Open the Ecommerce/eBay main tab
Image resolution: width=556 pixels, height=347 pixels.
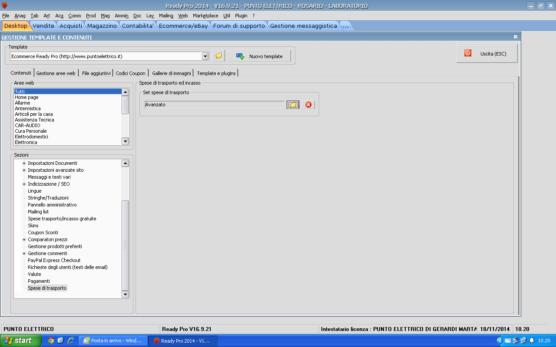[x=183, y=26]
